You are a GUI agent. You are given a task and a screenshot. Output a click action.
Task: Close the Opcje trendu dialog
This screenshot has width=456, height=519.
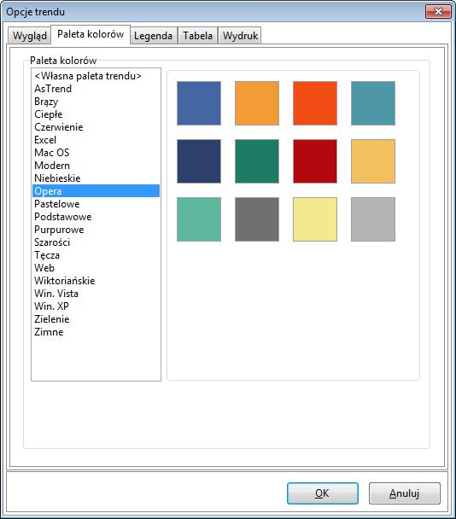click(x=438, y=12)
